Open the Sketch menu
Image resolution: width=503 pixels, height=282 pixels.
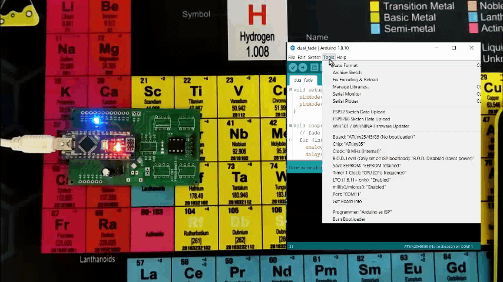(x=314, y=58)
